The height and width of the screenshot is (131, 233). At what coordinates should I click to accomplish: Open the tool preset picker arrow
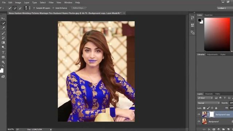pyautogui.click(x=3, y=8)
